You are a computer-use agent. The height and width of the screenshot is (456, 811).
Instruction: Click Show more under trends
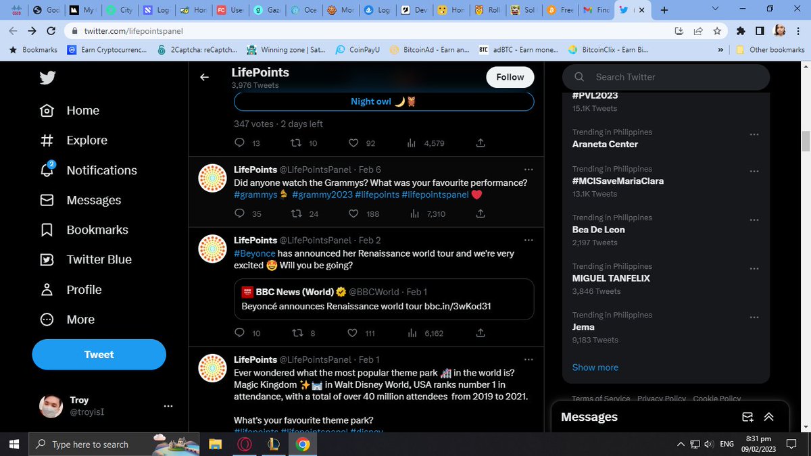[x=595, y=368]
